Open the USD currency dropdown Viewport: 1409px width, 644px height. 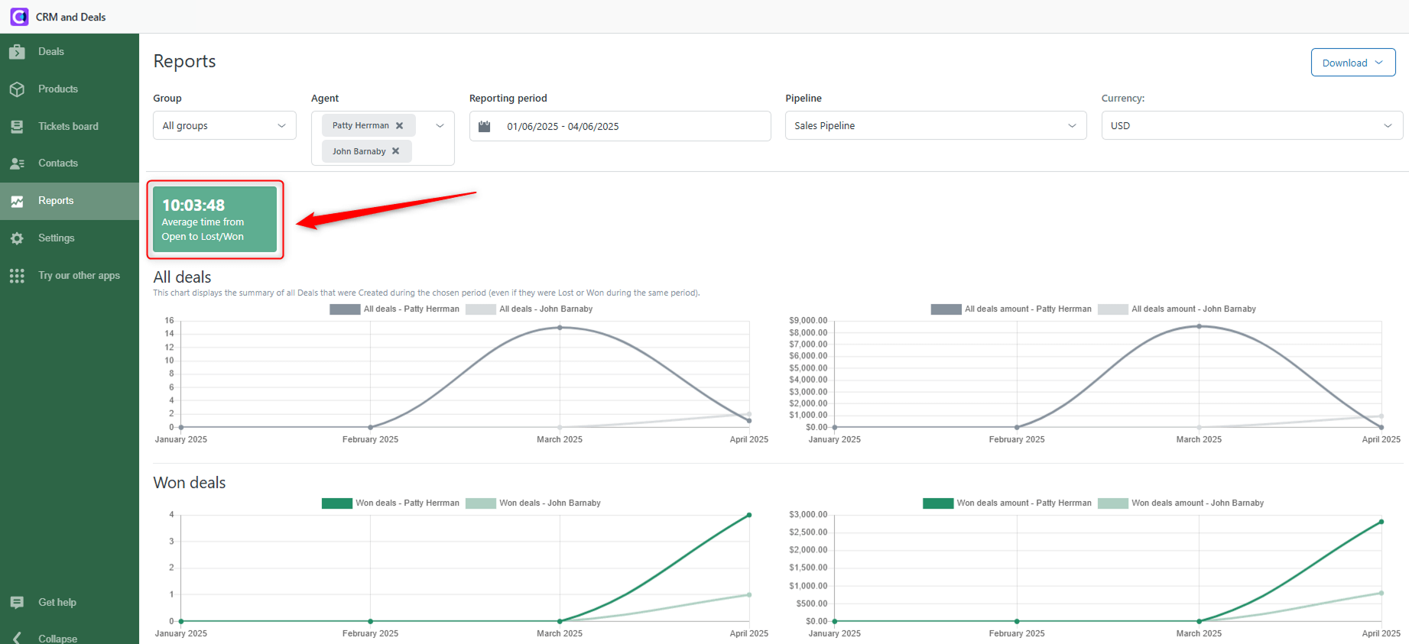[x=1251, y=126]
